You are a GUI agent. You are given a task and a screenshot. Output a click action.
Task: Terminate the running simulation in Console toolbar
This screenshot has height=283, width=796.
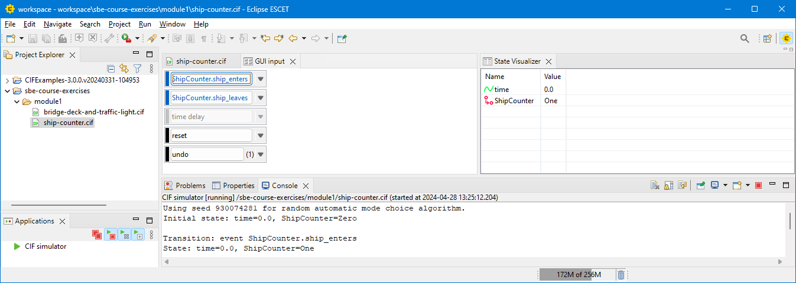pos(758,185)
